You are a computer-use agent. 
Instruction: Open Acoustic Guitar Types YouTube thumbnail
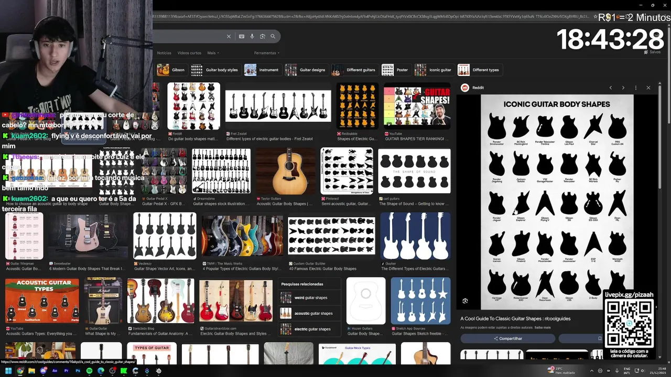42,301
